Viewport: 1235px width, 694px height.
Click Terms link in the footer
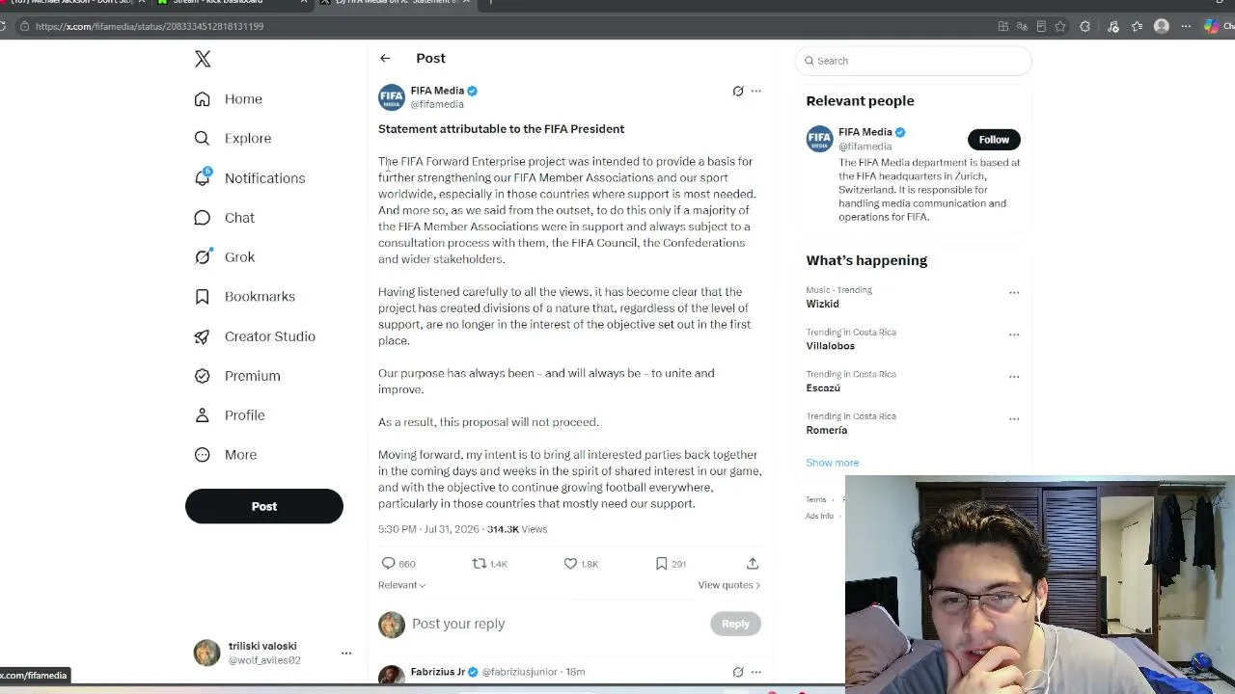tap(816, 499)
